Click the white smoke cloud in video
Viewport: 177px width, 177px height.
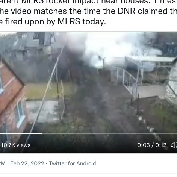pos(113,50)
